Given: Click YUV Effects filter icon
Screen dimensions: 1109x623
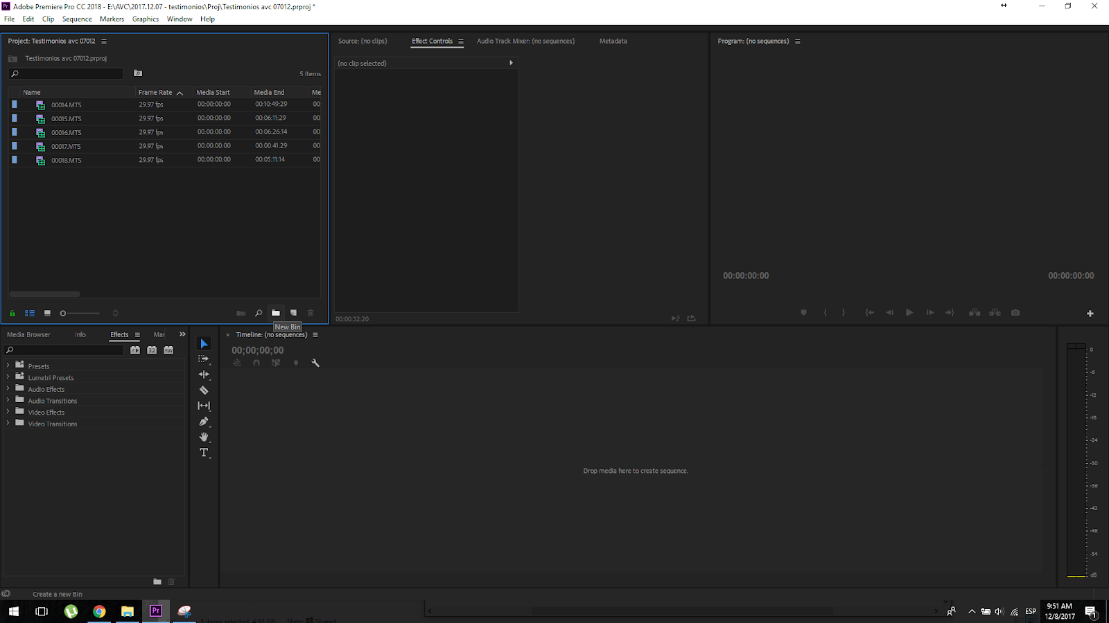Looking at the screenshot, I should (168, 350).
